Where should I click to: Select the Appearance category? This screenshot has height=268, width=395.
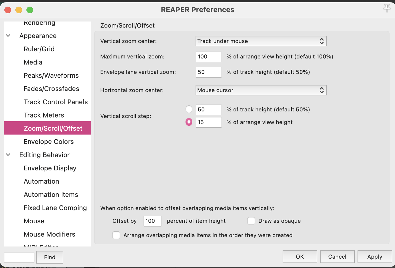click(x=38, y=36)
